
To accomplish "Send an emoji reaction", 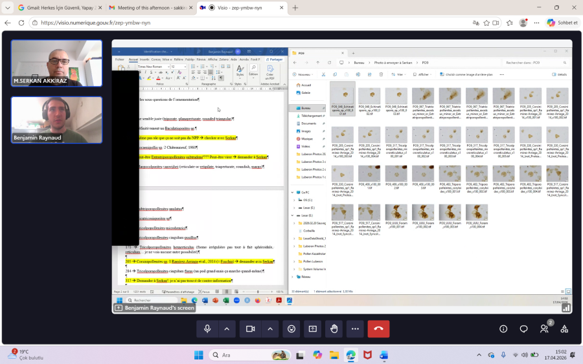I will tap(291, 328).
